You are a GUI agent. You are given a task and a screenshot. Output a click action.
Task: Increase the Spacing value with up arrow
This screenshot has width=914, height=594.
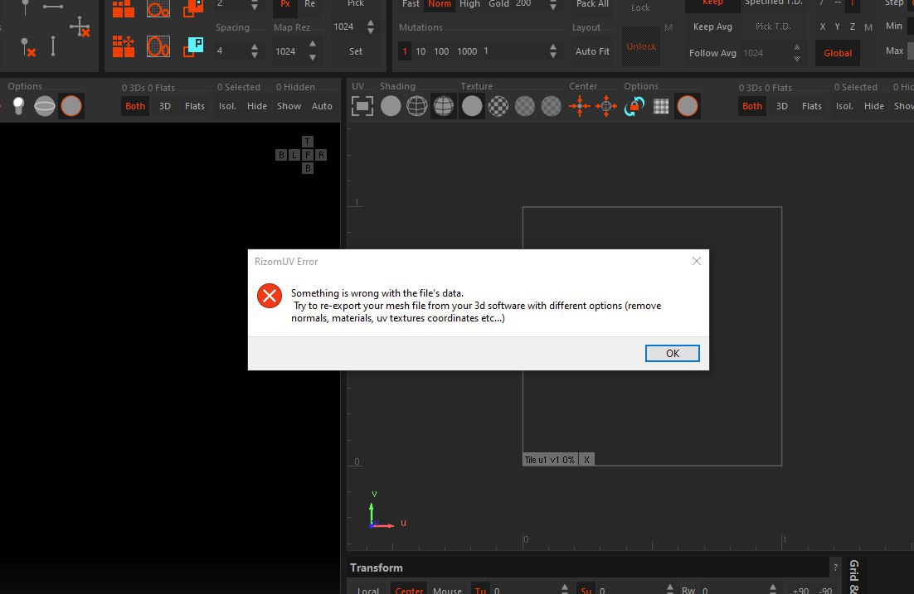point(254,46)
